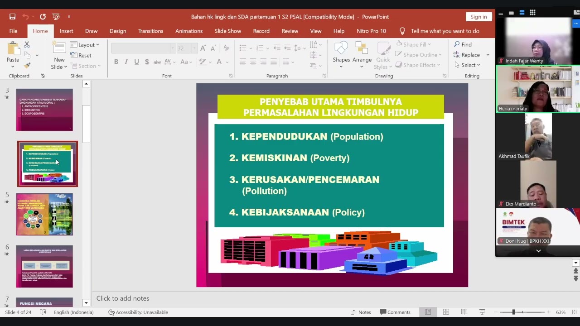Click Start From Beginning icon in quick access toolbar
Screen dimensions: 580x326
[56, 17]
